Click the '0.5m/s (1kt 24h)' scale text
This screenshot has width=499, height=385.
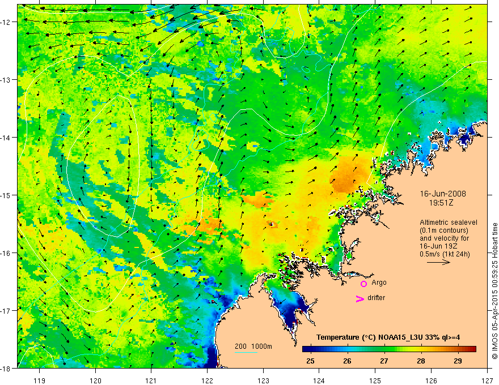(x=445, y=254)
